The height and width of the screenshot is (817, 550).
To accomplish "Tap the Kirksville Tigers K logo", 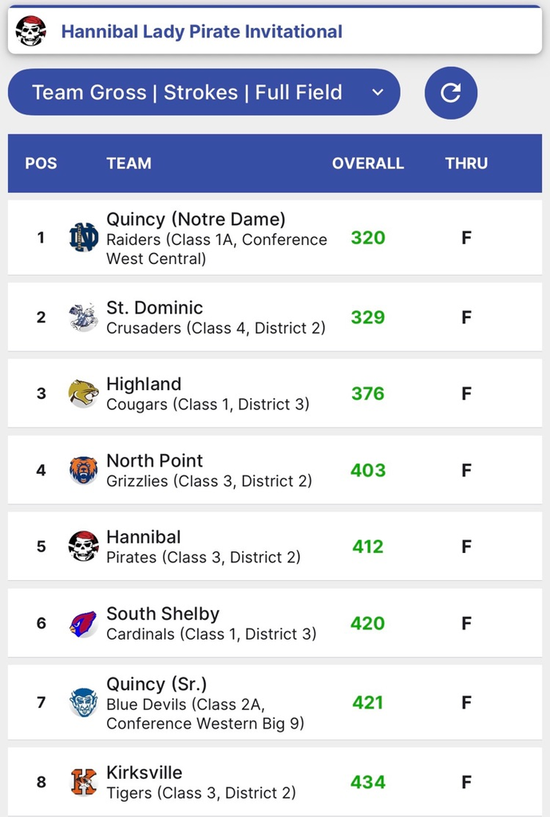I will click(83, 782).
